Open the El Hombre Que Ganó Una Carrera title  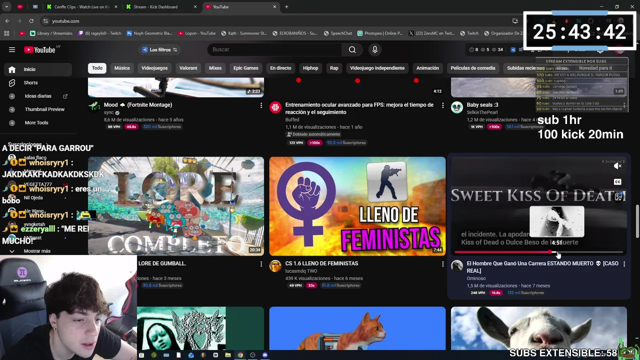pyautogui.click(x=542, y=267)
